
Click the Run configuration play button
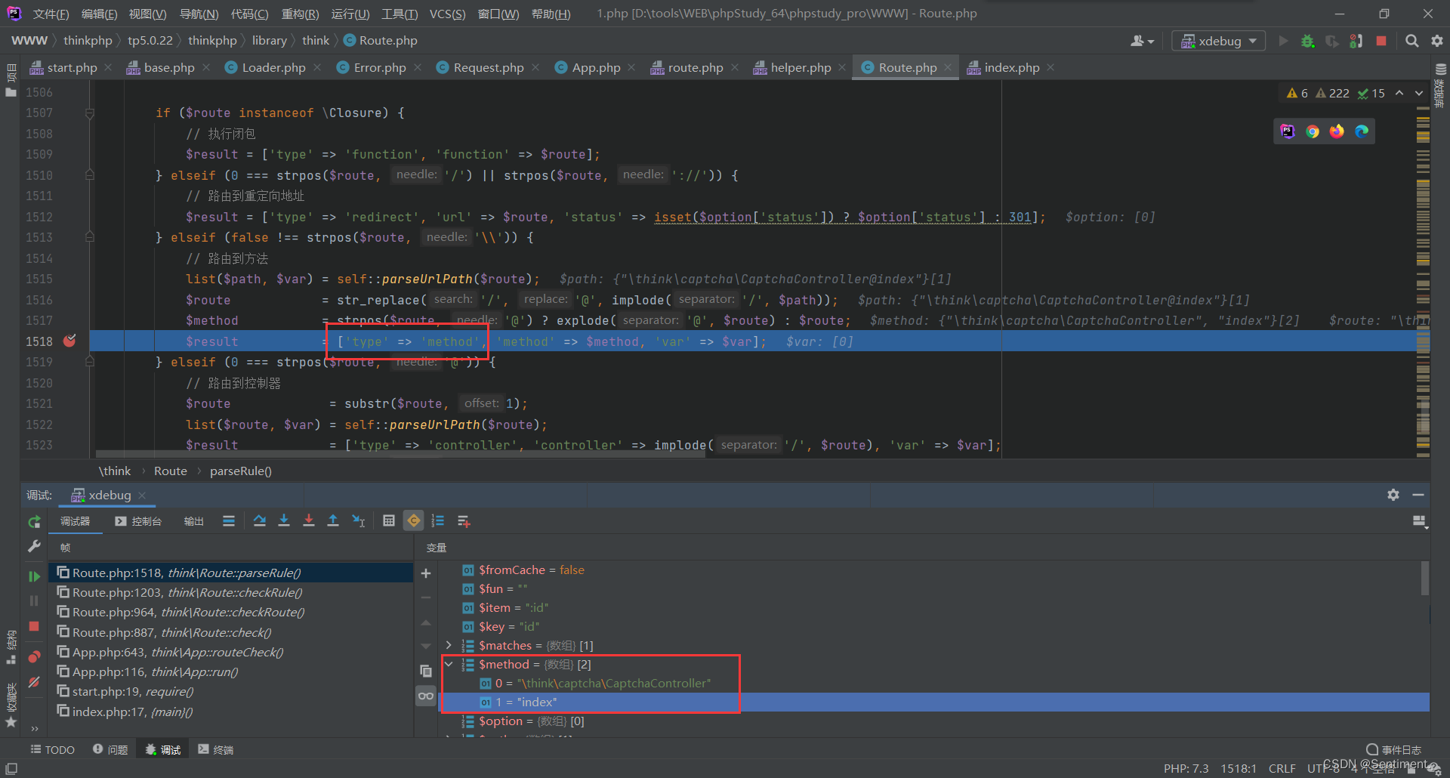1283,41
